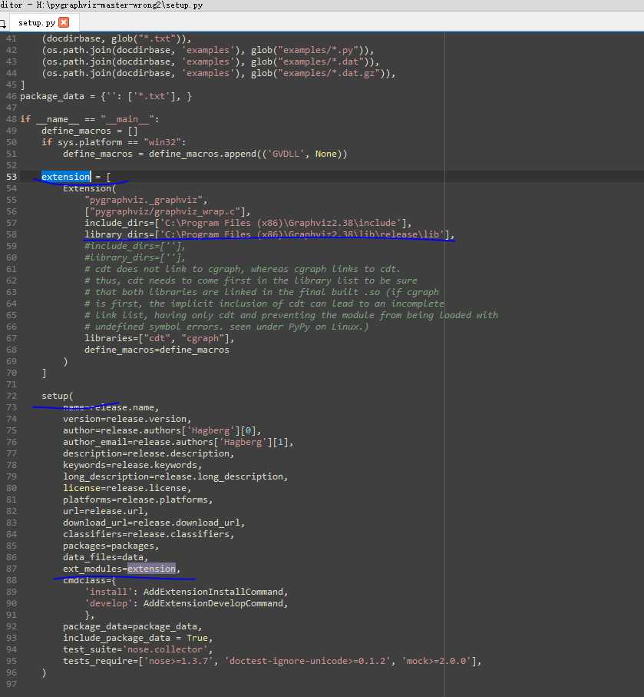Click the Graphviz2.38\include path string
644x697 pixels.
coord(280,223)
